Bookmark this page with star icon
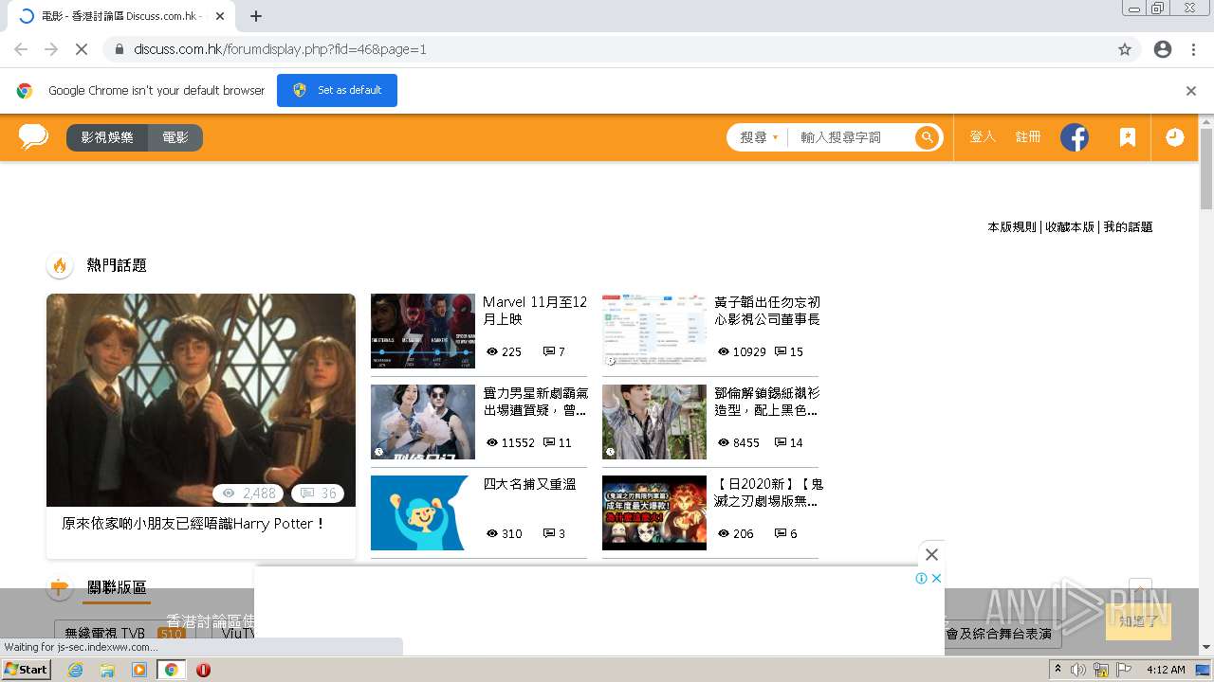Screen dimensions: 1214x682 pos(1125,49)
